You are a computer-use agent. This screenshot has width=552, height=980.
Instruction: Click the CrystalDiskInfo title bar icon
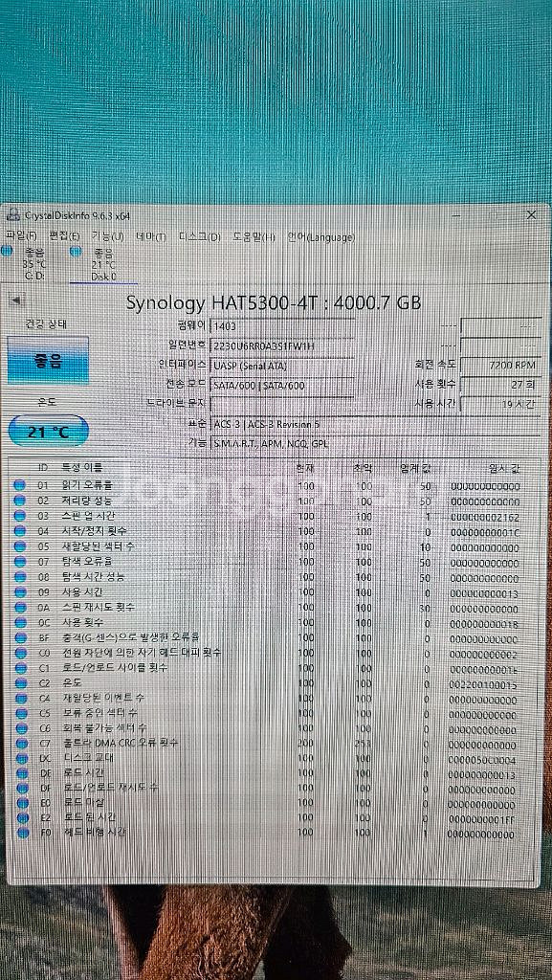[x=13, y=215]
